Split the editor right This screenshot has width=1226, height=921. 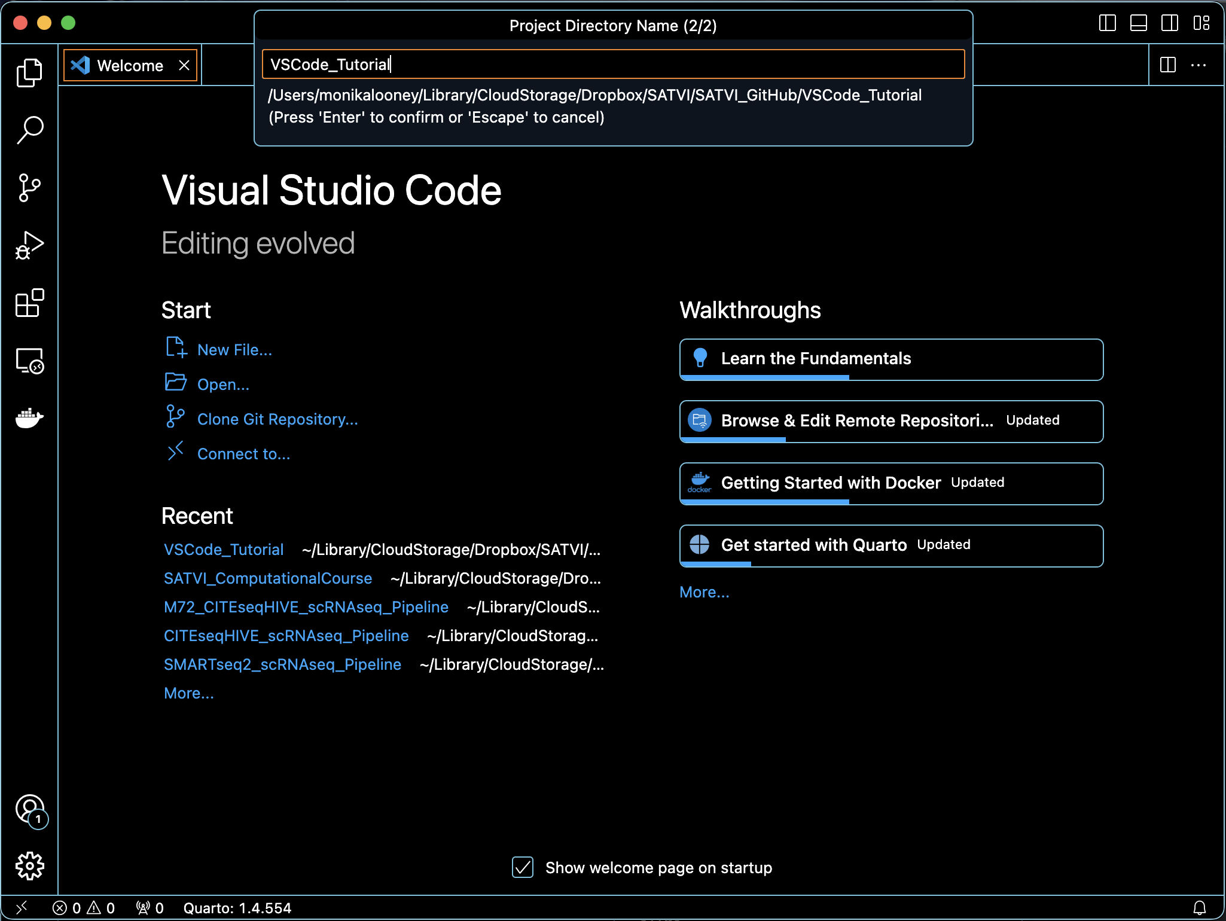[1168, 65]
